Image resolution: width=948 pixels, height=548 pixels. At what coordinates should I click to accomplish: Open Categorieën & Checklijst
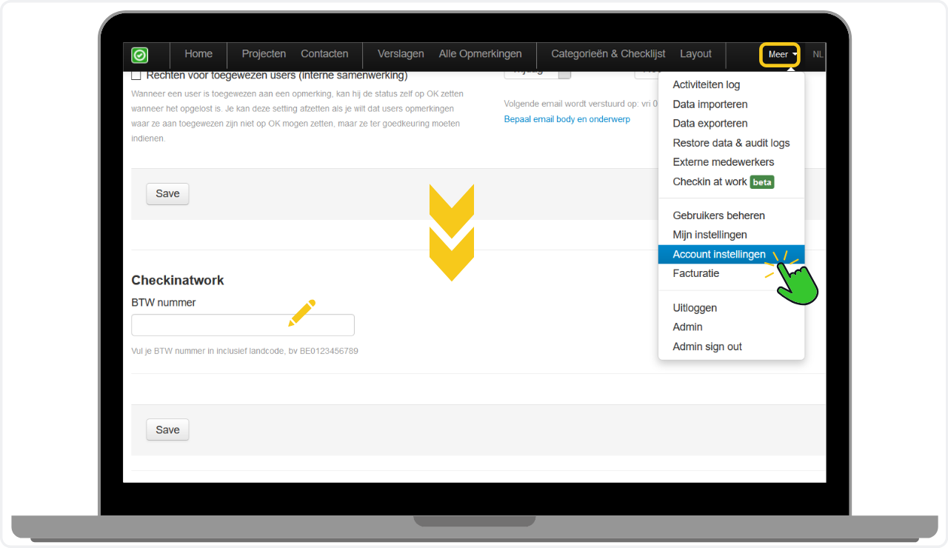click(x=608, y=54)
